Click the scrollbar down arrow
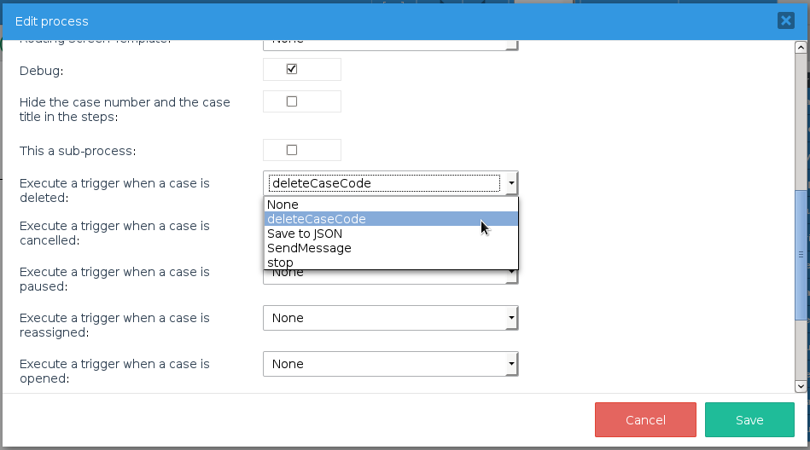810x450 pixels. [x=801, y=385]
